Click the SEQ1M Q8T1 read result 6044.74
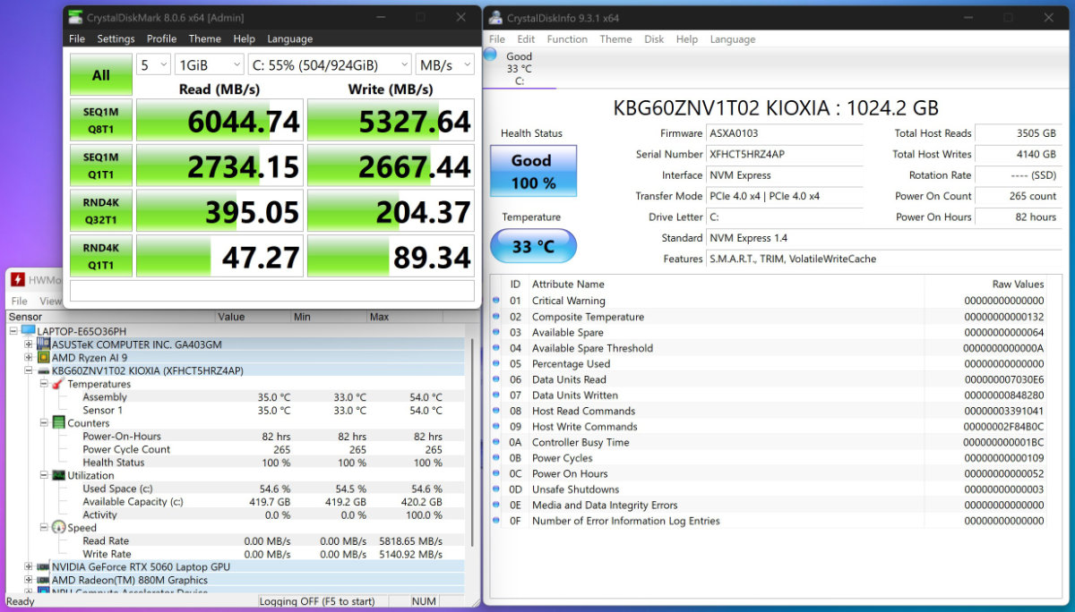 pos(219,120)
